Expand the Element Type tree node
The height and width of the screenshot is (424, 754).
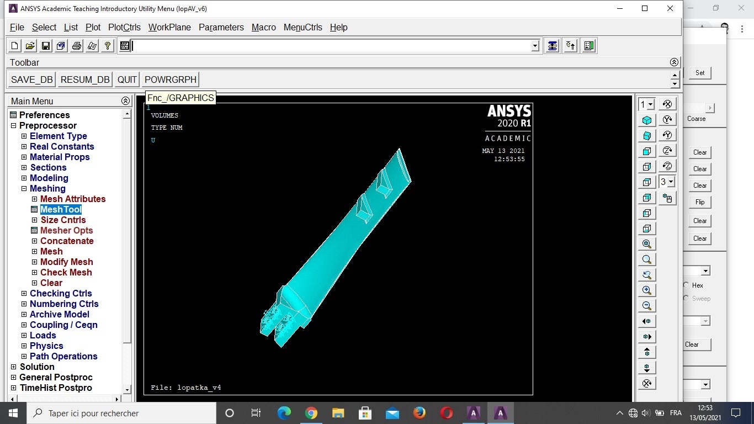pyautogui.click(x=24, y=136)
